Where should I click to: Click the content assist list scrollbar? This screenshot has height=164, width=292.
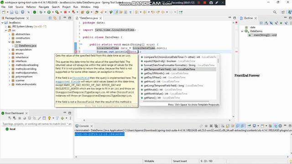[x=218, y=61]
